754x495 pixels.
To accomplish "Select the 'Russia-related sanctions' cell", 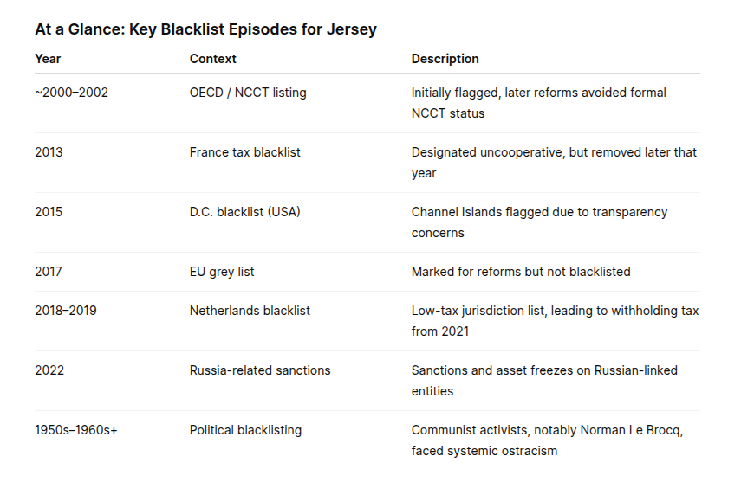I will click(x=260, y=370).
